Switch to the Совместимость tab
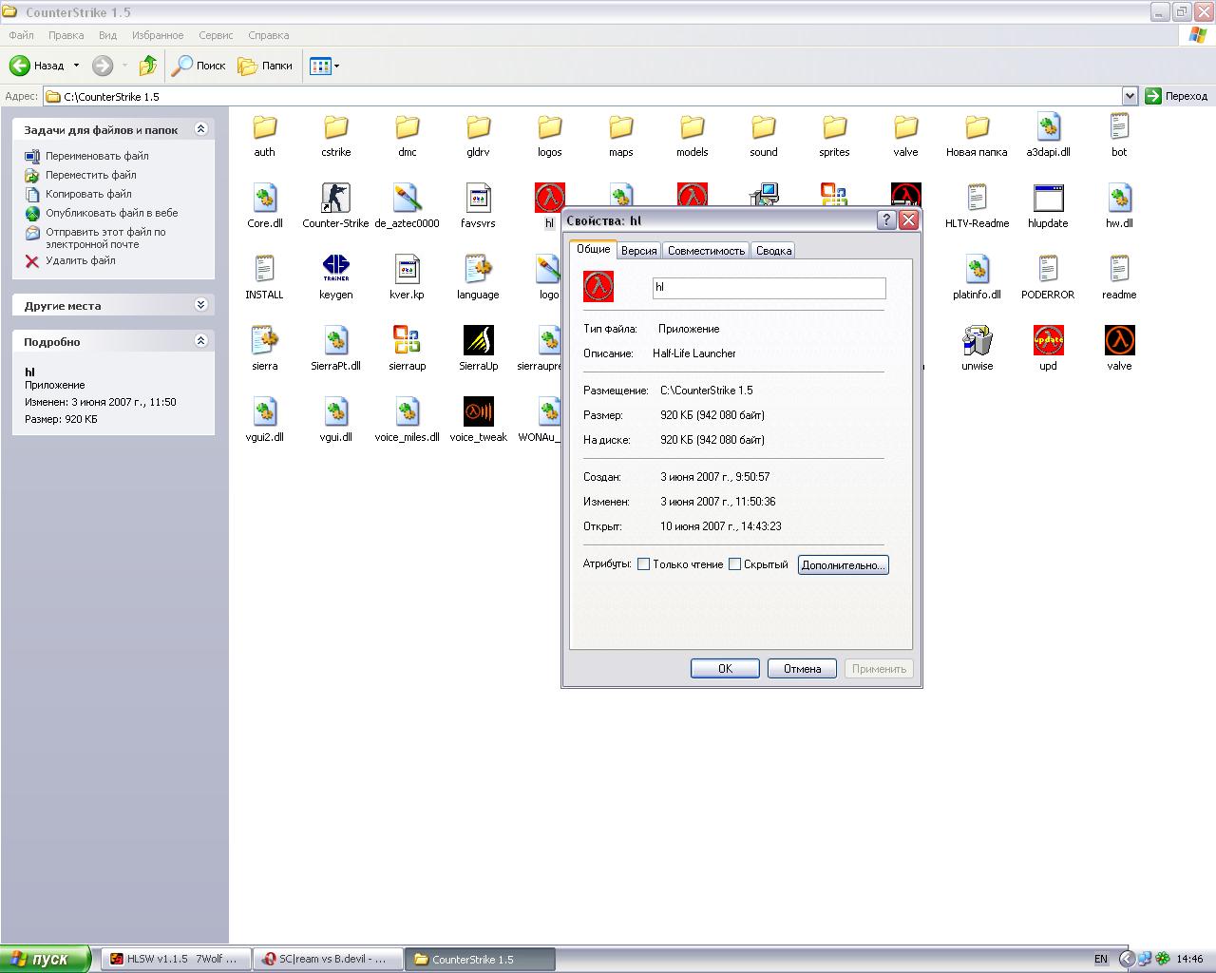Image resolution: width=1216 pixels, height=973 pixels. click(706, 251)
